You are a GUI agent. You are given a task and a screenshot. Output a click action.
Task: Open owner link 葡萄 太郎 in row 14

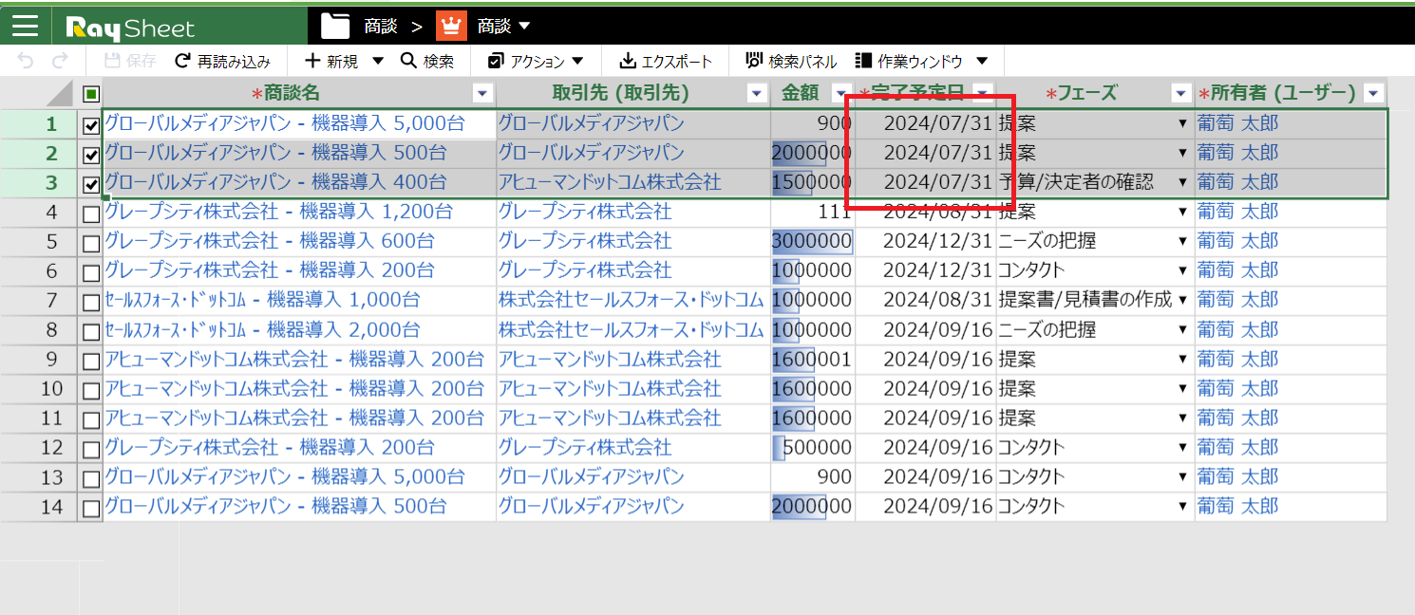coord(1237,507)
